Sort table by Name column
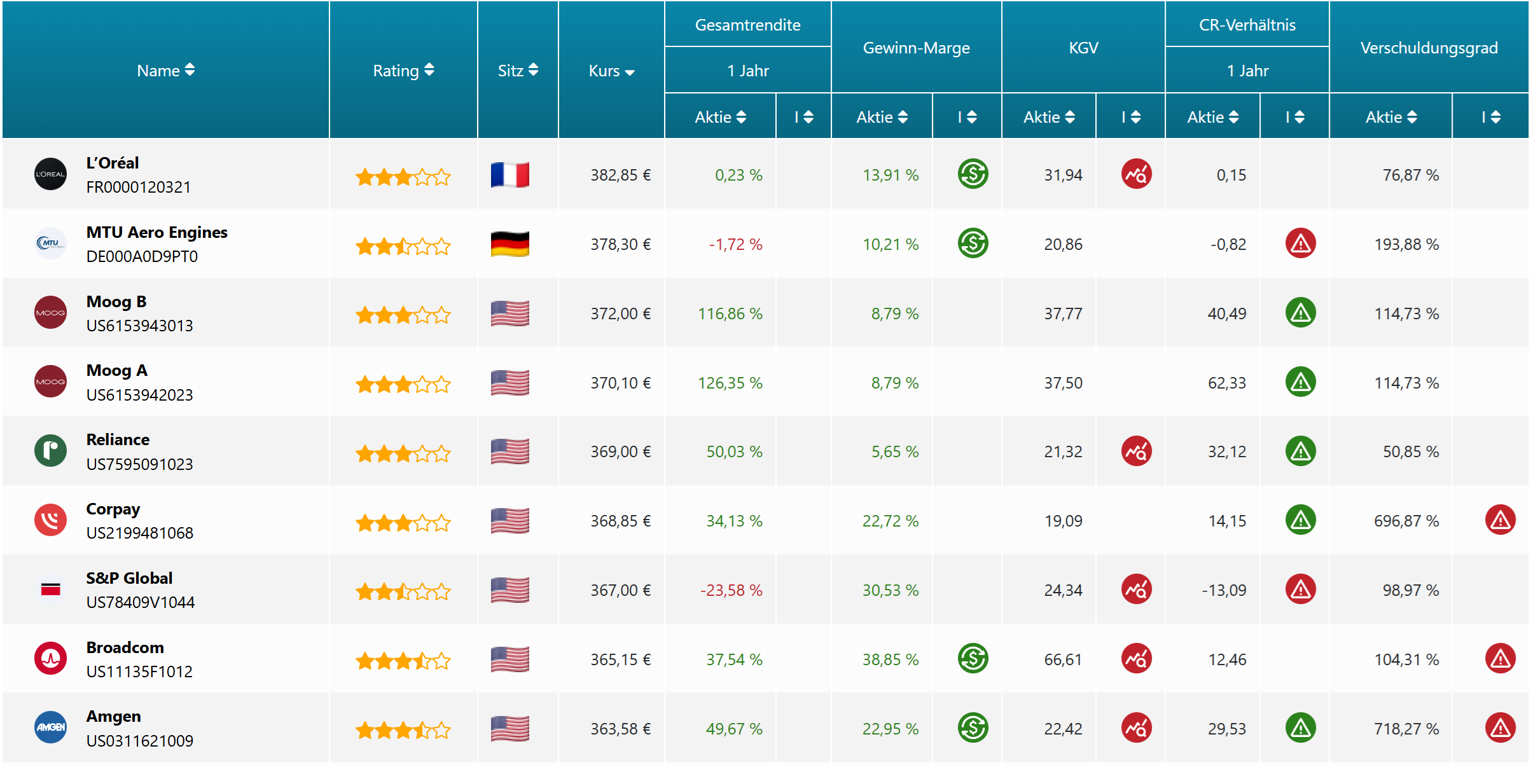The width and height of the screenshot is (1531, 765). click(x=165, y=71)
